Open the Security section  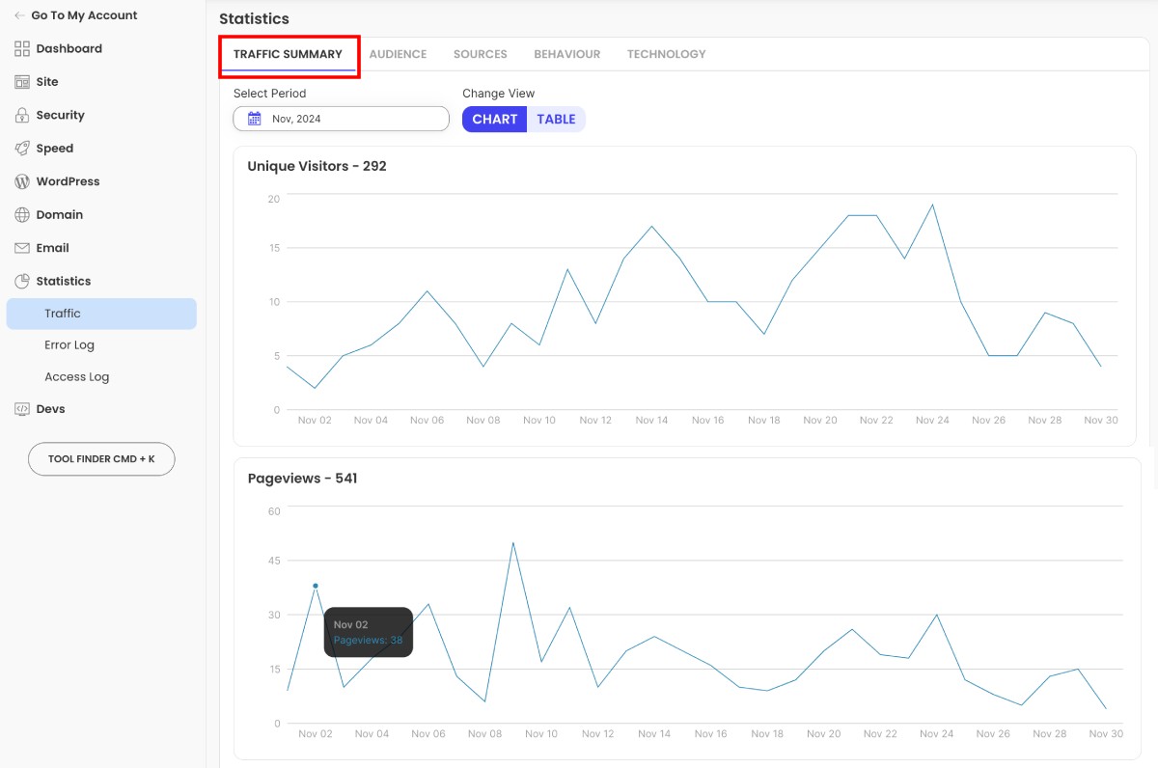(x=62, y=115)
